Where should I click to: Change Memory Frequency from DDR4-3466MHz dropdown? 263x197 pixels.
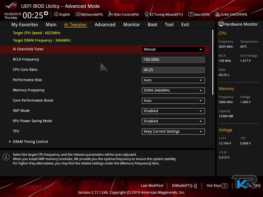173,91
